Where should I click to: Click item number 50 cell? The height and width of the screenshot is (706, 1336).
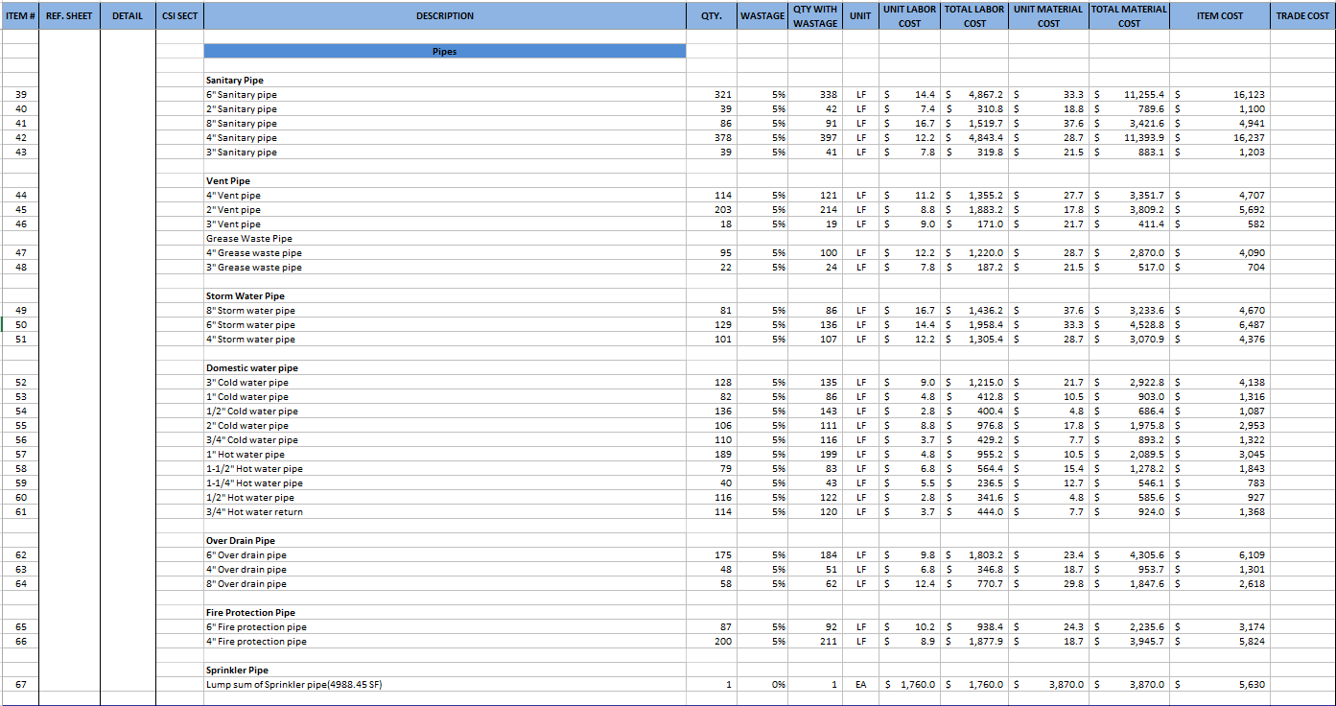[x=21, y=325]
